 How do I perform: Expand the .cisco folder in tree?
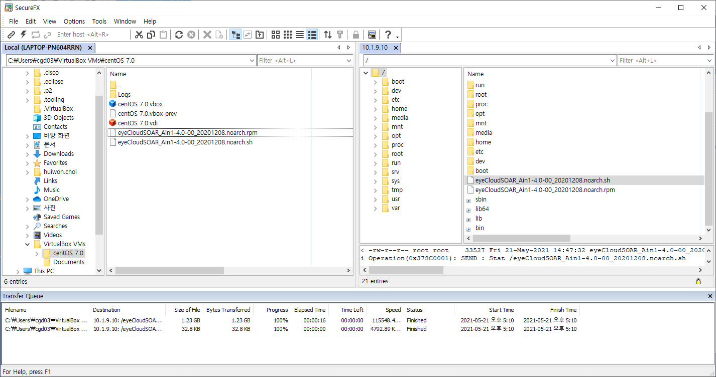click(x=28, y=73)
